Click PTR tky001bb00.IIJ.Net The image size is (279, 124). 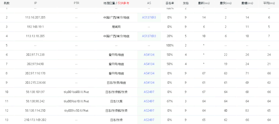[76, 92]
